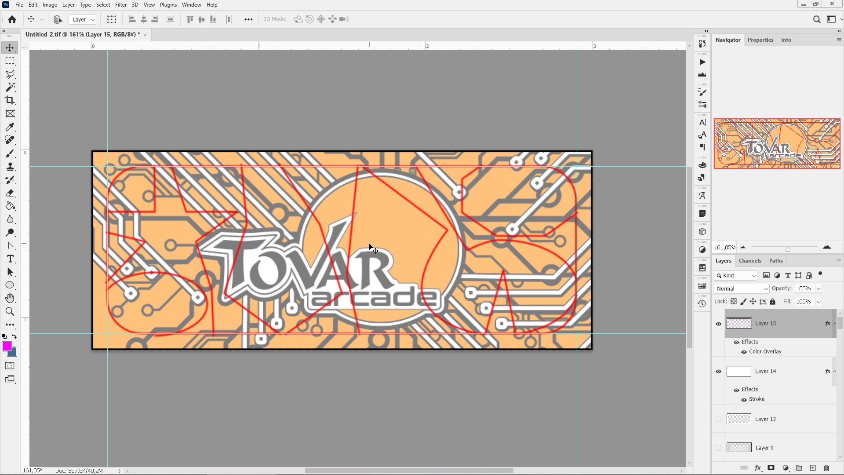Open the Opacity dropdown in Layers panel
This screenshot has width=844, height=475.
[x=819, y=288]
